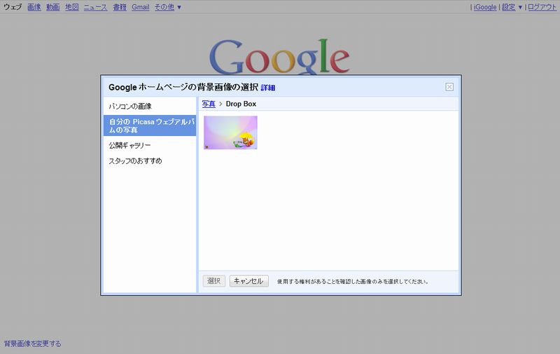
Task: Open Gmail link in top navigation
Action: [141, 7]
